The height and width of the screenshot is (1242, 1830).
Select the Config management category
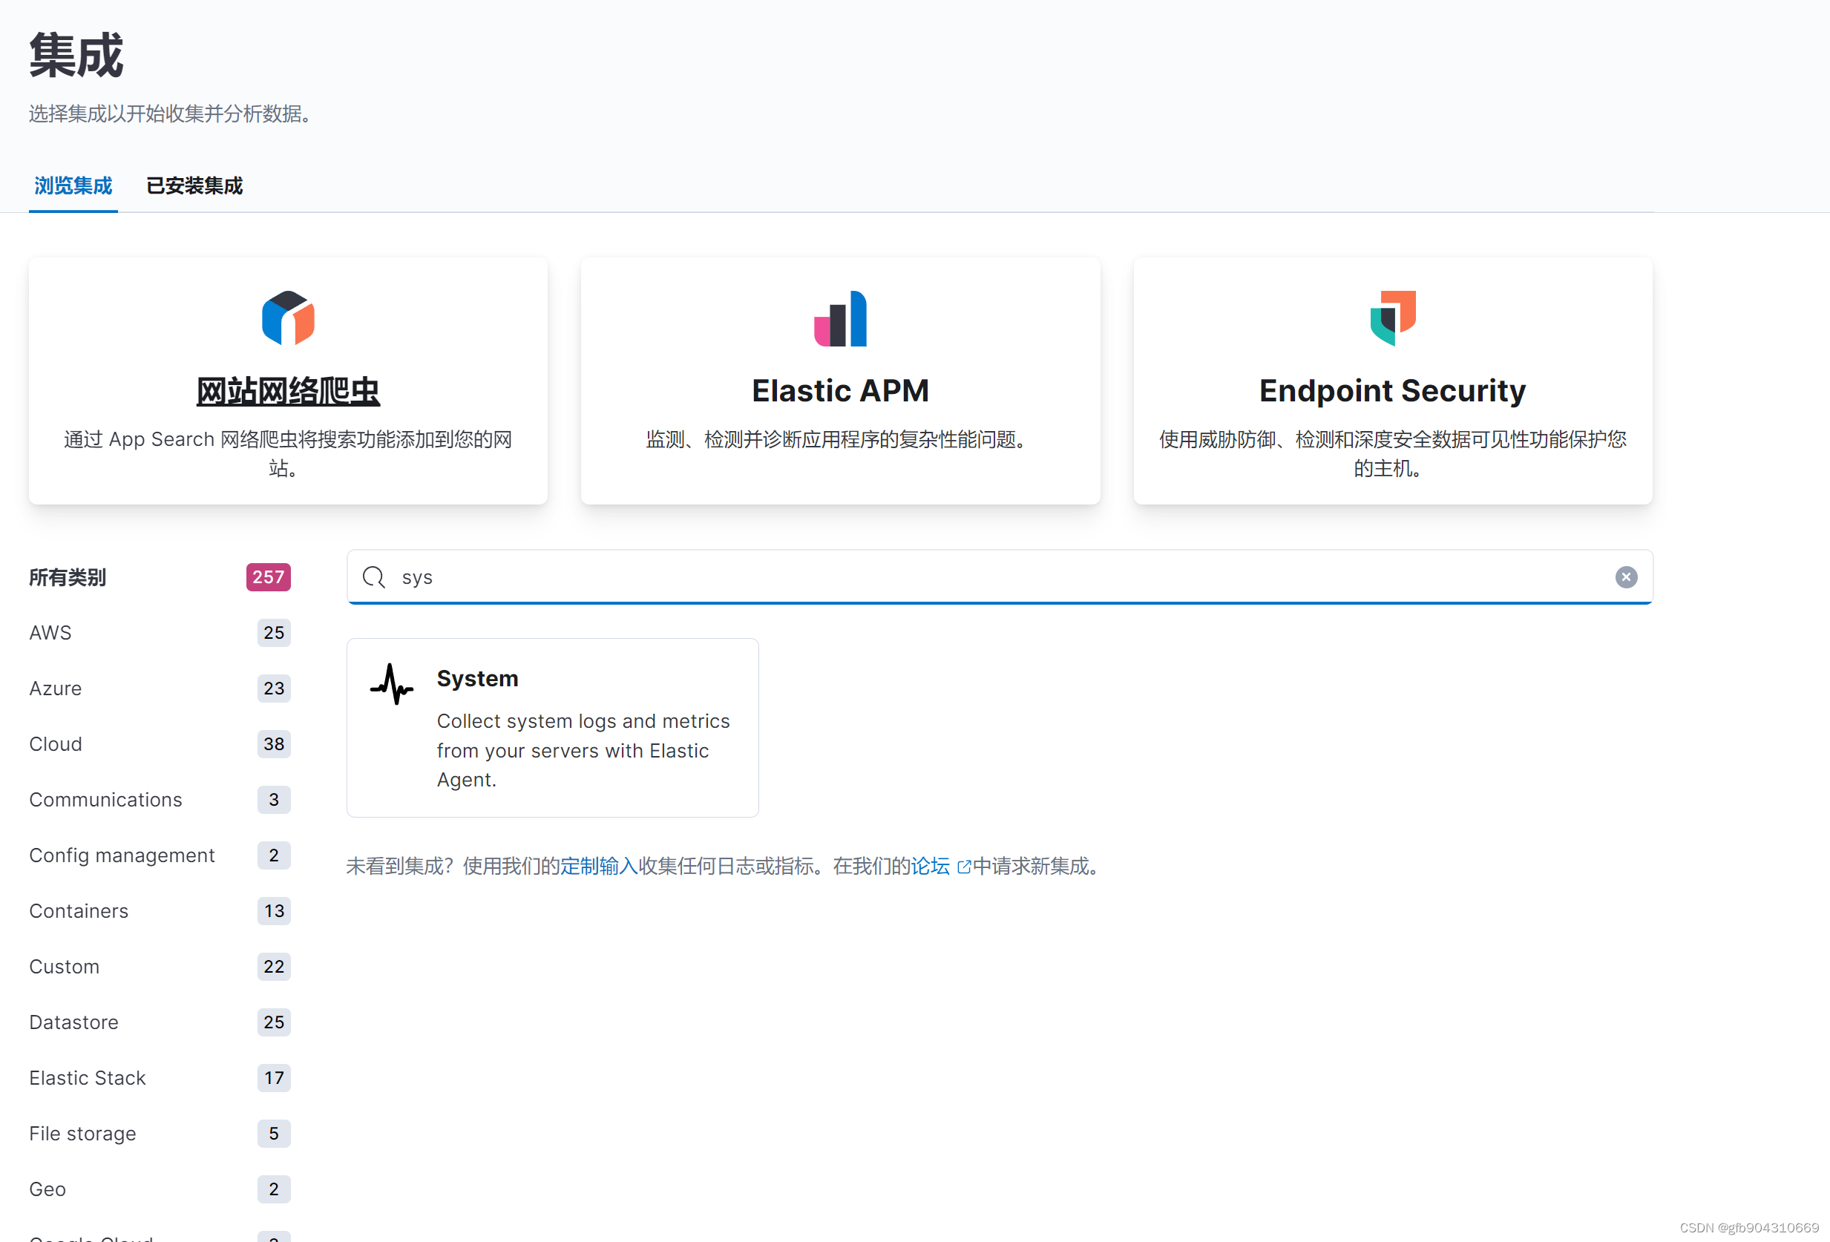point(122,855)
